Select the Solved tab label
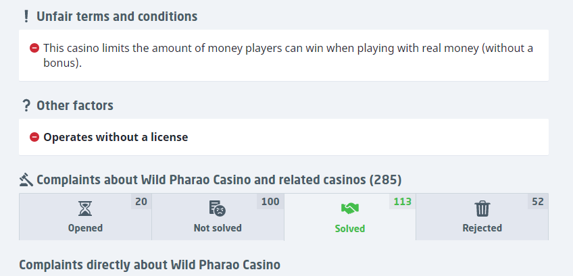 pos(350,229)
